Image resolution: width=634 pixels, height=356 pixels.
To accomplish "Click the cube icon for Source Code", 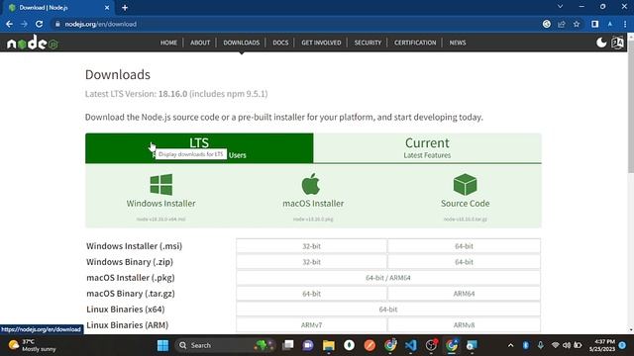I will [x=465, y=185].
